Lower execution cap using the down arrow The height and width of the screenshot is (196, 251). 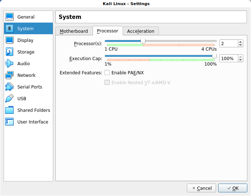pyautogui.click(x=240, y=60)
